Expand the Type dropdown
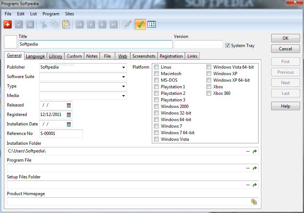Viewport: 304px width, 213px height. (123, 86)
